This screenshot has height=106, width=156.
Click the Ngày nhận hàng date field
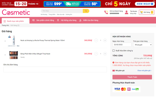[122, 45]
